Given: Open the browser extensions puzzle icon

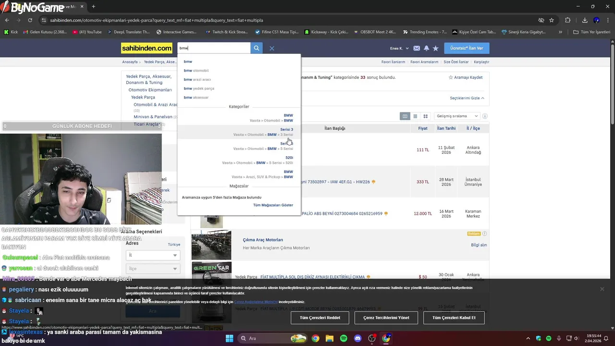Looking at the screenshot, I should (x=568, y=20).
